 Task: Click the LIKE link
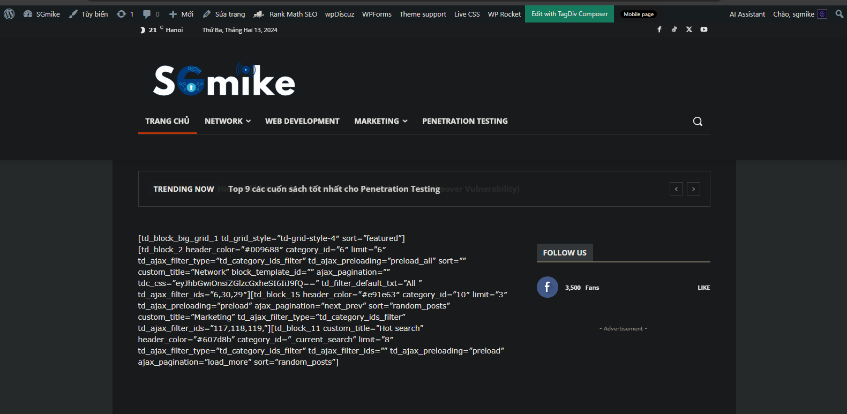[703, 288]
